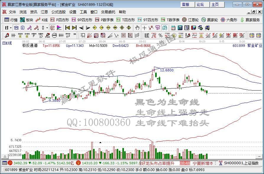The height and width of the screenshot is (174, 264).
Task: Toggle the step line 3 indicator
Action: [x=30, y=28]
